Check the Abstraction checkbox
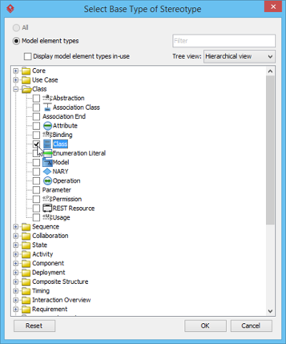Screen dimensions: 286x344 tap(36, 98)
